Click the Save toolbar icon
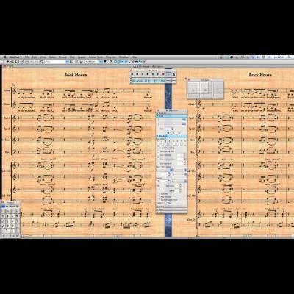The height and width of the screenshot is (294, 294). tap(17, 62)
